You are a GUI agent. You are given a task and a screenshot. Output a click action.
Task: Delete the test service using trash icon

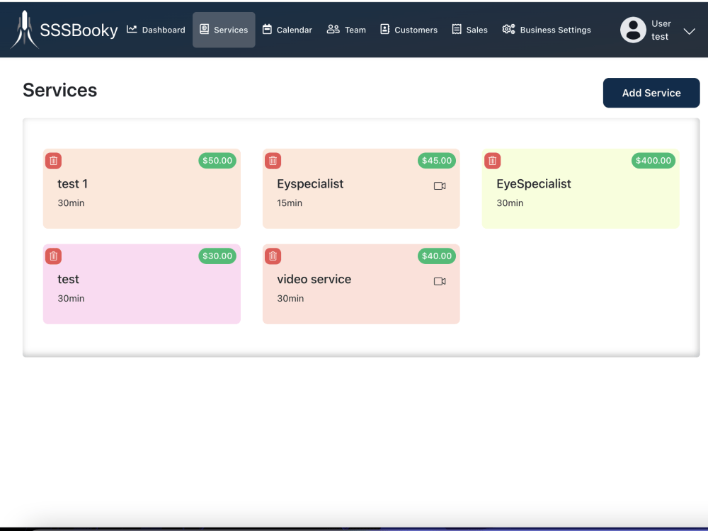(53, 256)
